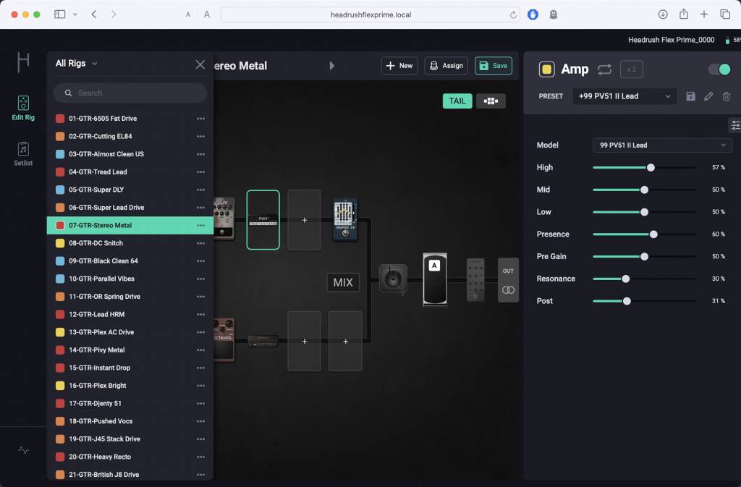Adjust the Post slider
This screenshot has height=487, width=741.
[643, 301]
